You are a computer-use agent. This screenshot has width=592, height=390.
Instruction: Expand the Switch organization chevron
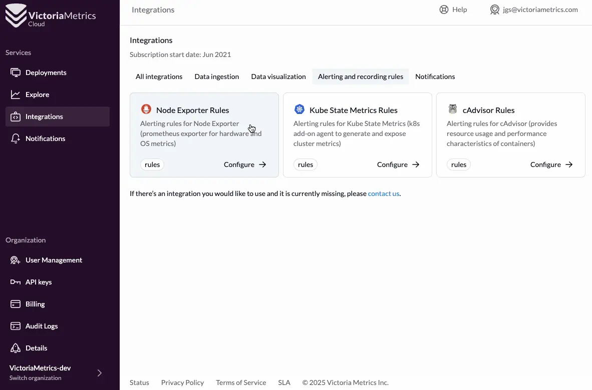(x=100, y=373)
